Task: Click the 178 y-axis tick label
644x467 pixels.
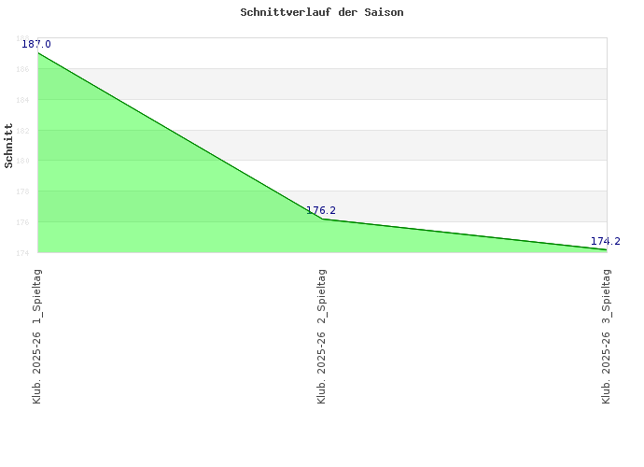Action: [24, 191]
